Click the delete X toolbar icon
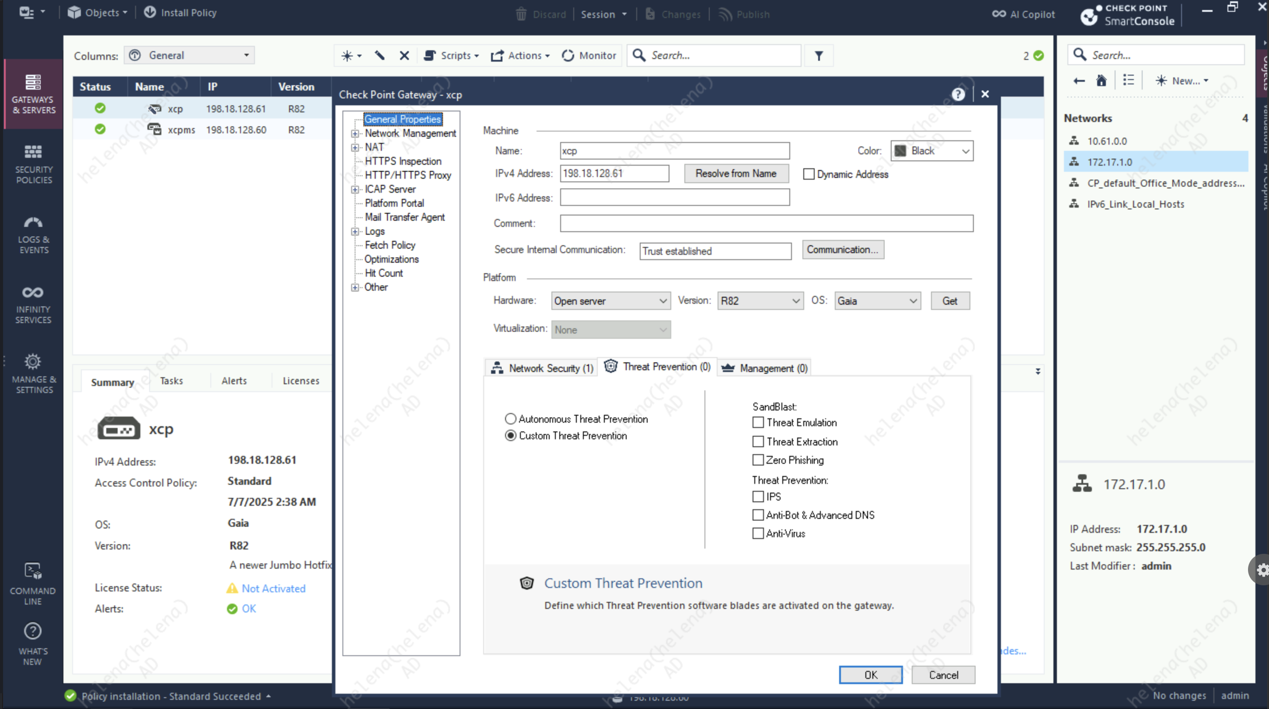This screenshot has width=1269, height=709. (x=404, y=56)
